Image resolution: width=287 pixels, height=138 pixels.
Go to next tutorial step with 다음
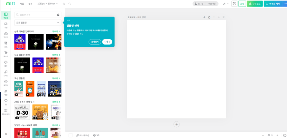pyautogui.click(x=107, y=42)
